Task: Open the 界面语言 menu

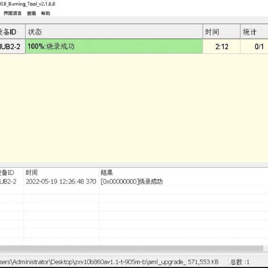Action: pos(12,13)
